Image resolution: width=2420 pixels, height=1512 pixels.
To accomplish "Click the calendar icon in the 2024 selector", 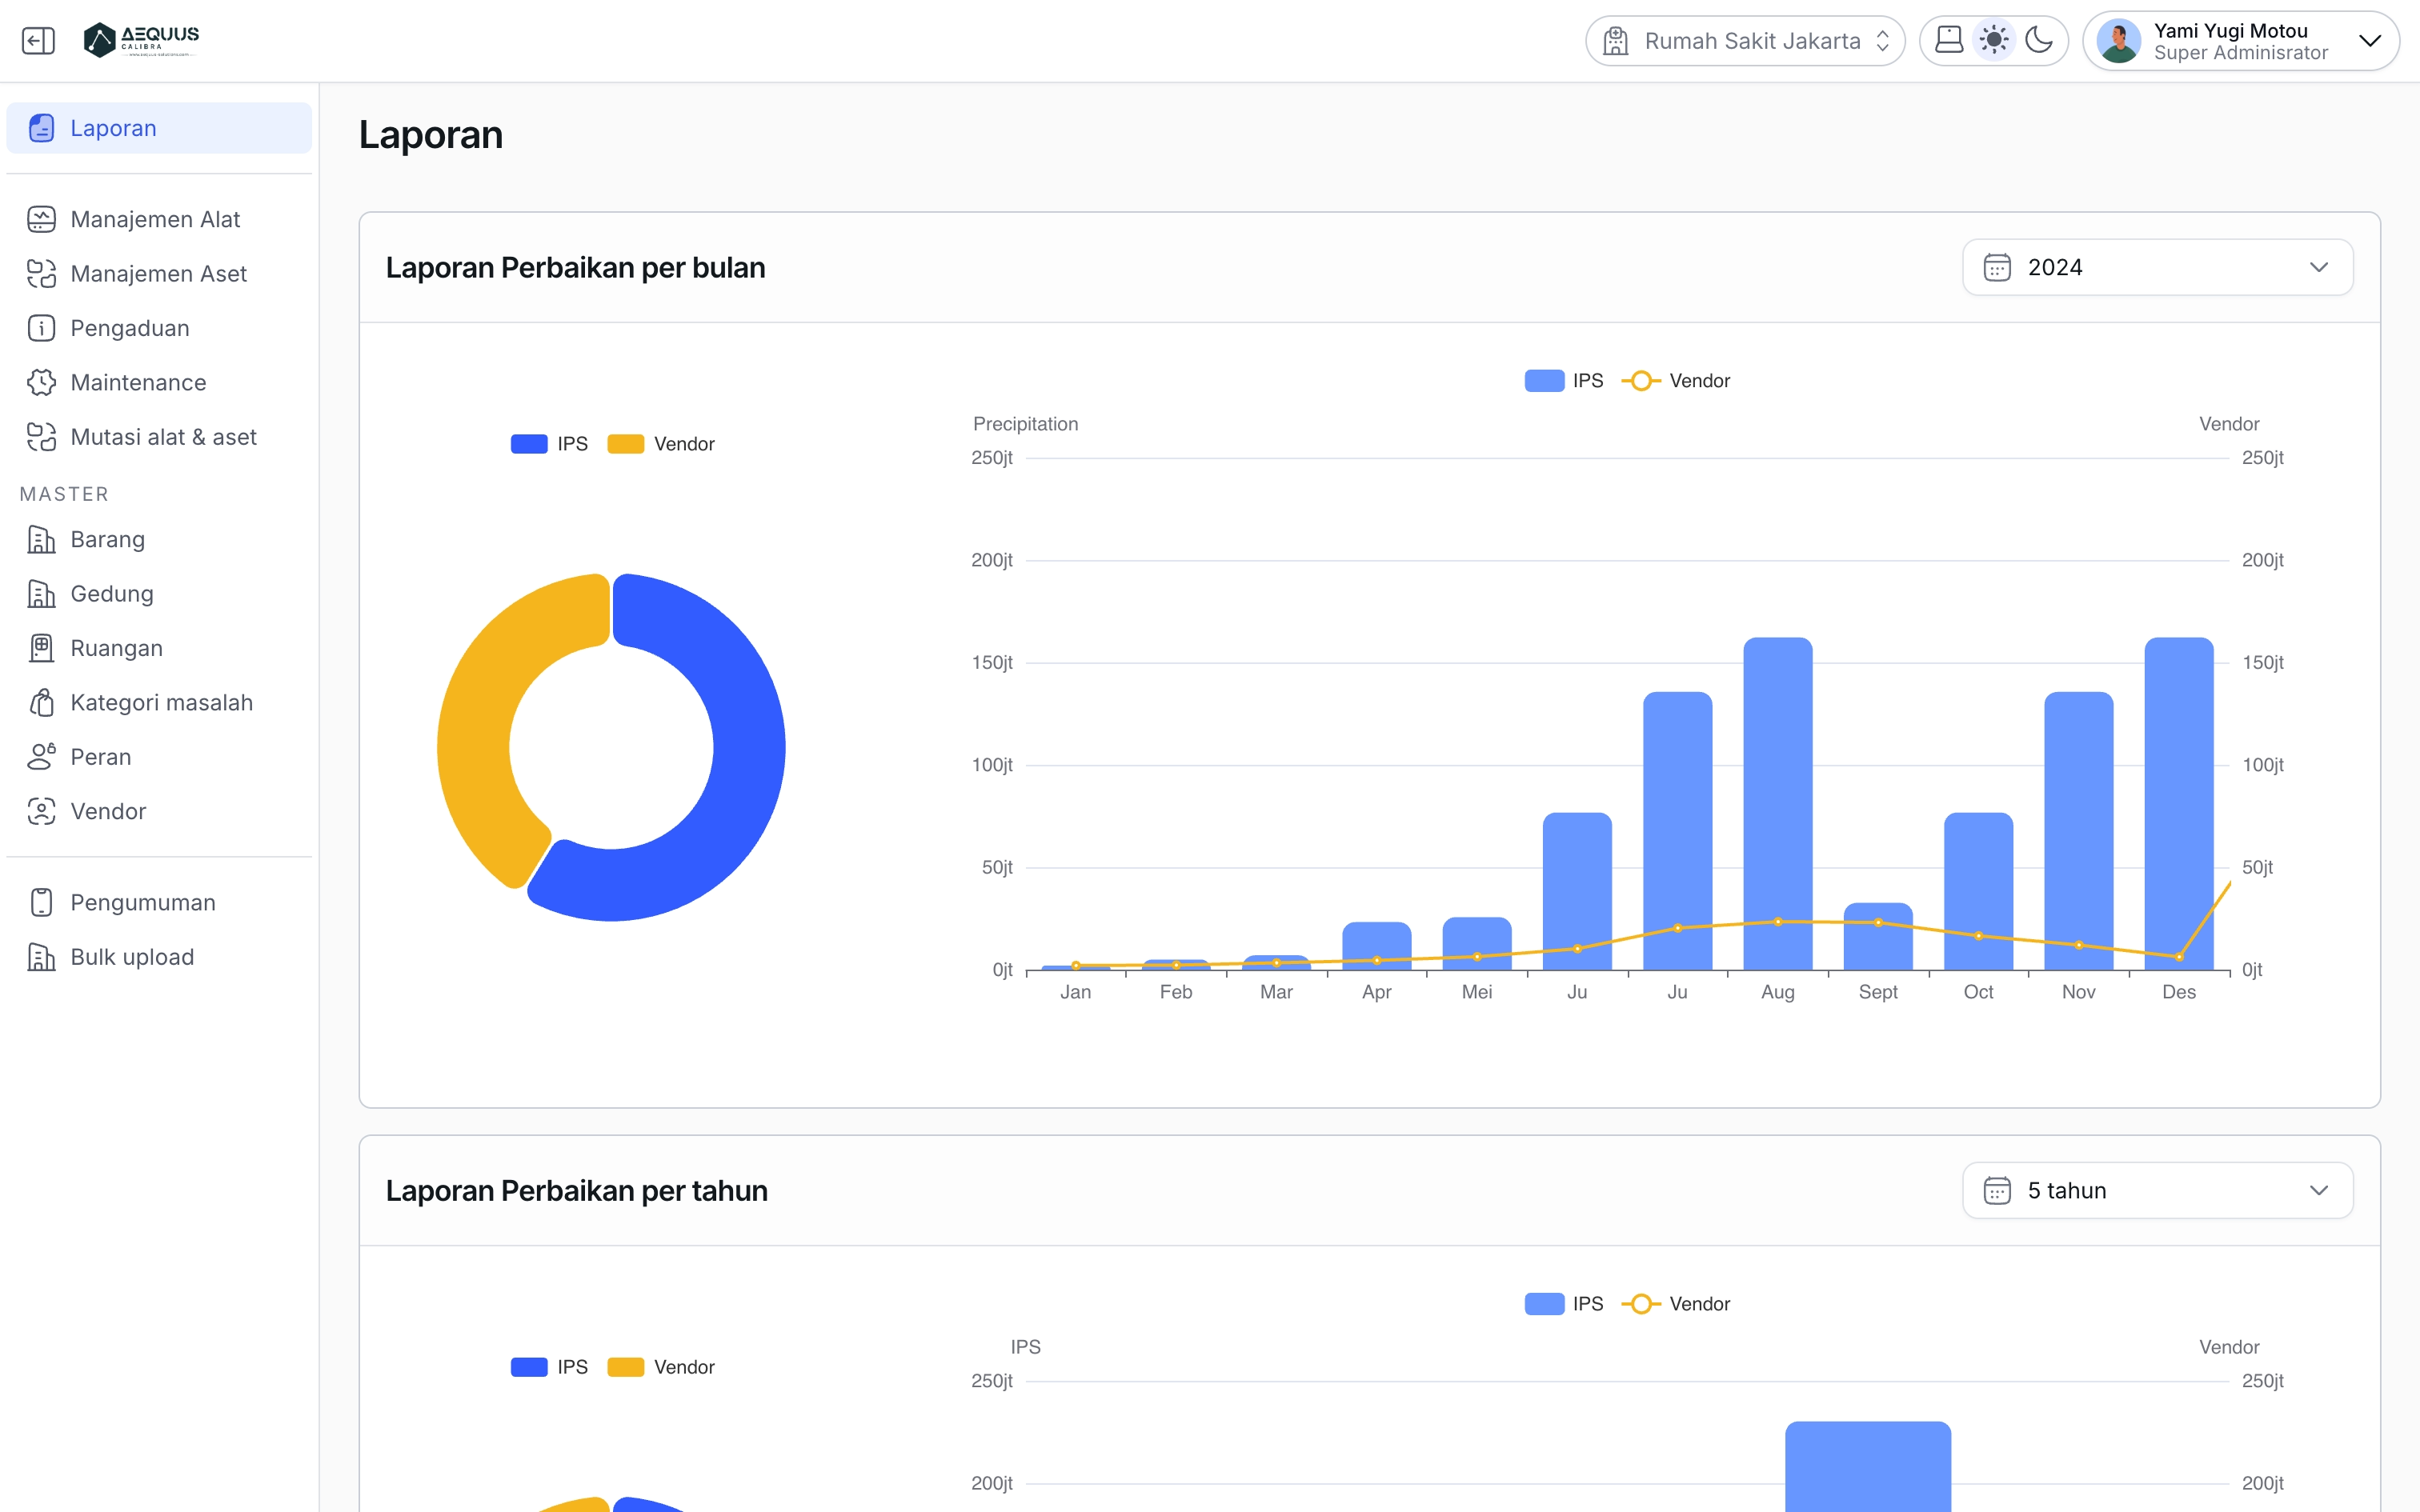I will pos(1997,267).
